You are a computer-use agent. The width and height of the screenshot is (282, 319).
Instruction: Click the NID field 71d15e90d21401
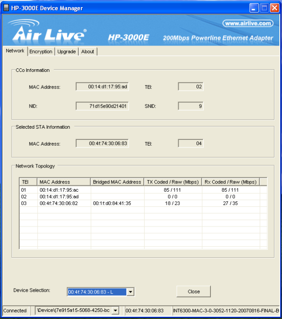103,106
